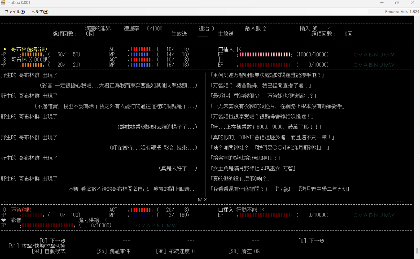The width and height of the screenshot is (420, 259).
Task: Click the 哥布林薩滿 red ACT gauge
Action: tap(140, 49)
